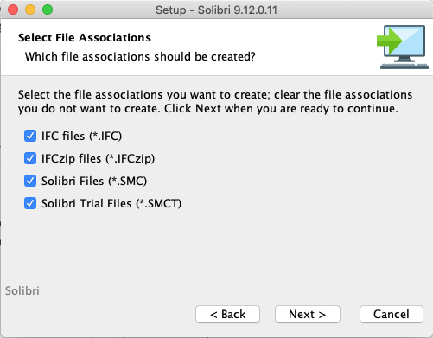Image resolution: width=433 pixels, height=338 pixels.
Task: Click the Setup - Solibri title bar text
Action: pos(216,10)
